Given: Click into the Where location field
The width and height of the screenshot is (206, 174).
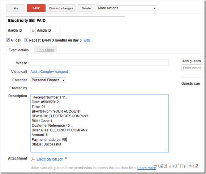Looking at the screenshot, I should (99, 63).
